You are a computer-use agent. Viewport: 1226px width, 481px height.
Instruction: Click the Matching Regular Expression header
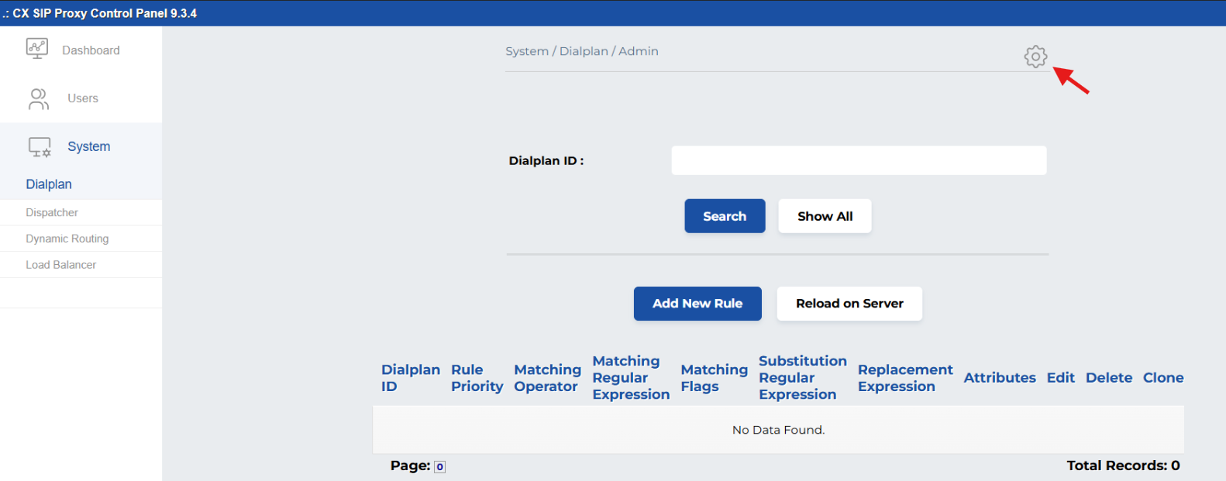pos(631,378)
